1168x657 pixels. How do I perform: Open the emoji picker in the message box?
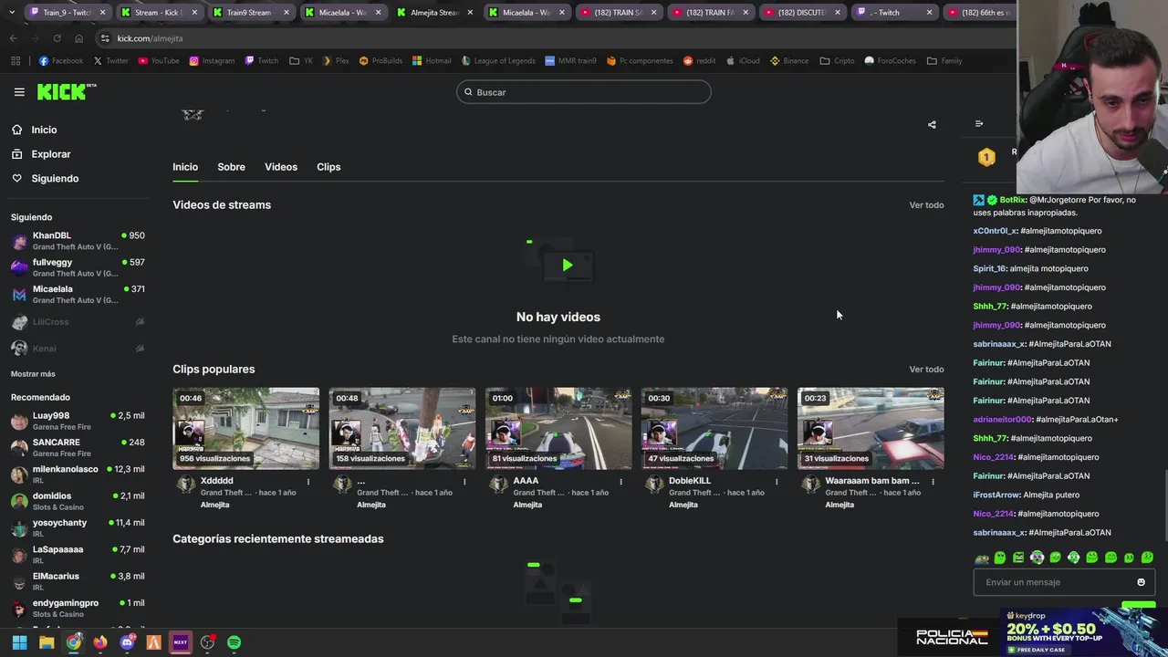click(x=1141, y=582)
